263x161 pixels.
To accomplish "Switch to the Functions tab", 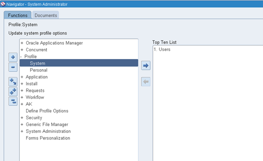I will 18,15.
